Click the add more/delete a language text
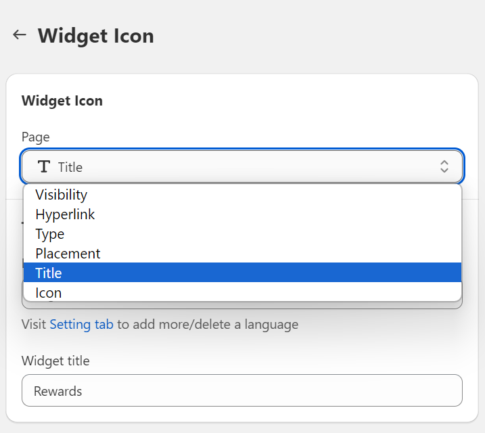 208,324
